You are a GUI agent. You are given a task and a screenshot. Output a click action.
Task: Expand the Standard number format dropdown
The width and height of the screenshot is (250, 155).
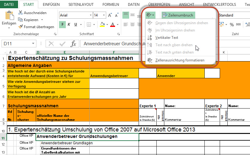tap(233, 15)
